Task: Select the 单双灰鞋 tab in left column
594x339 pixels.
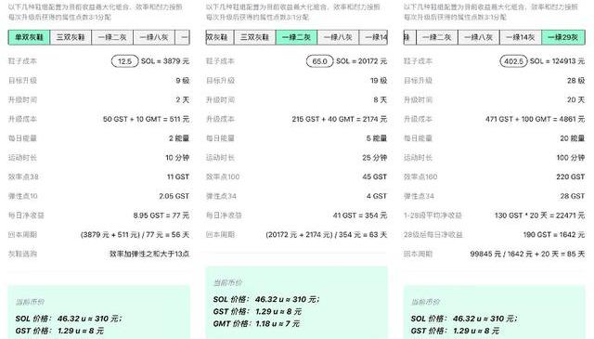Action: (x=29, y=37)
